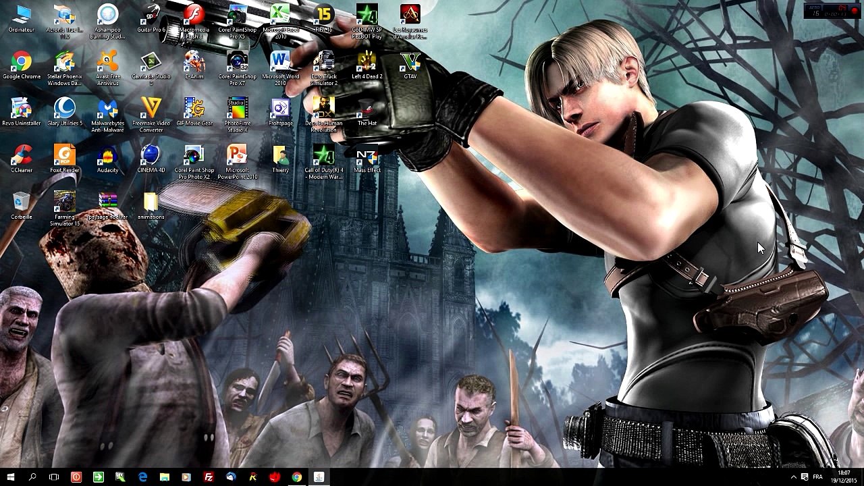The image size is (864, 486).
Task: Select the Ordinateur desktop icon
Action: [x=22, y=19]
